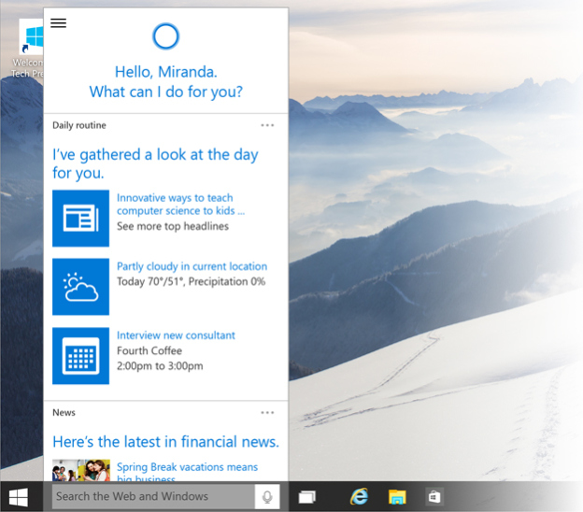
Task: Click the Cortana circle logo
Action: pyautogui.click(x=164, y=36)
